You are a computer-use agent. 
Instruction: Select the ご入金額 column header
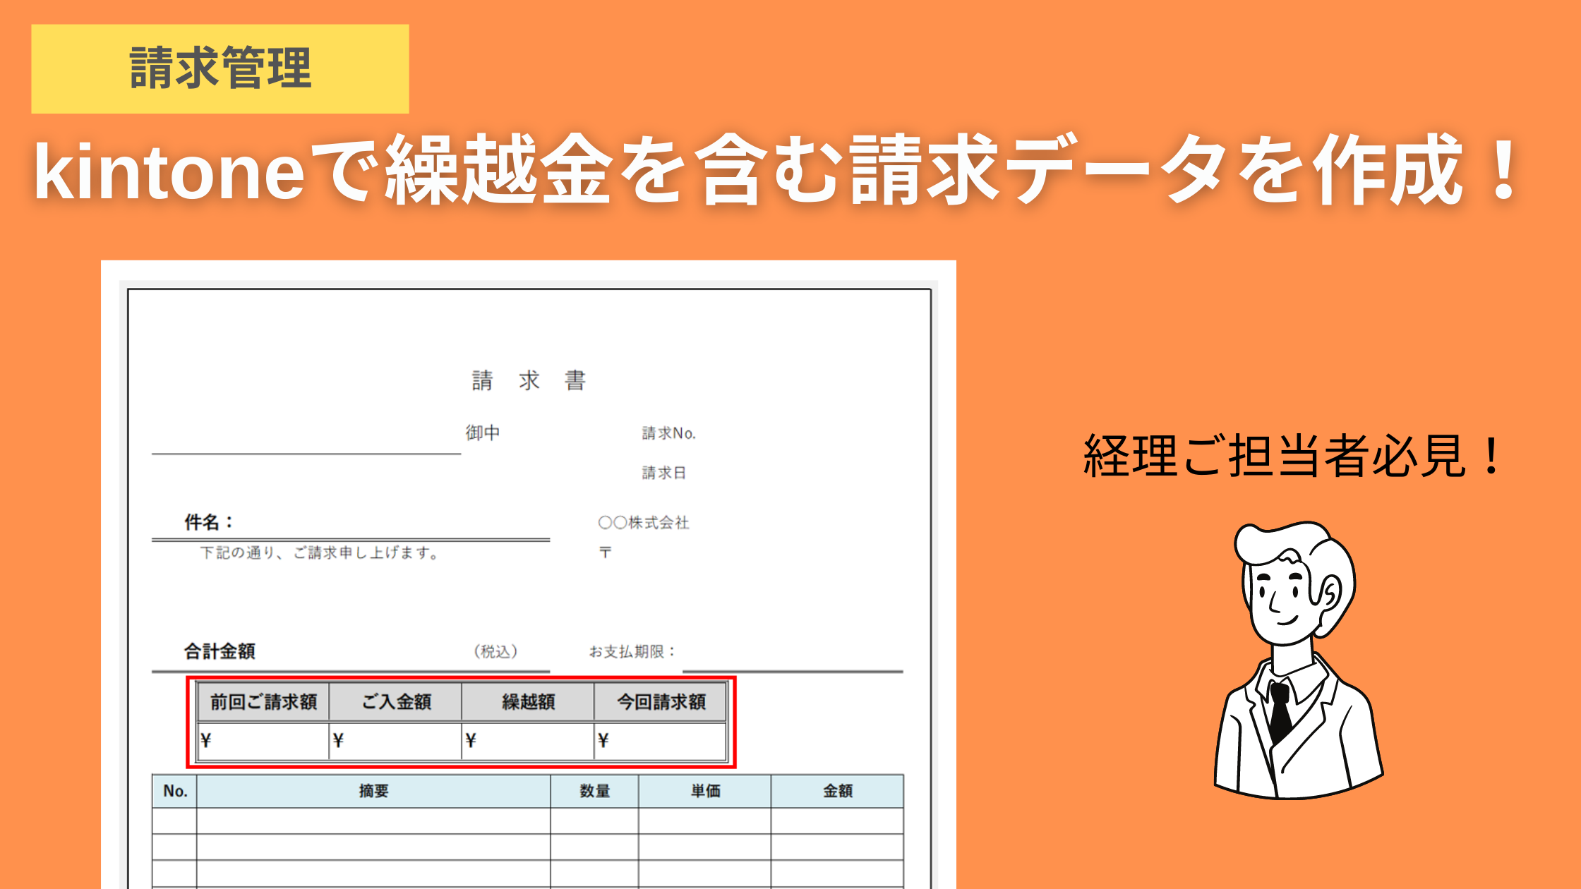coord(397,701)
